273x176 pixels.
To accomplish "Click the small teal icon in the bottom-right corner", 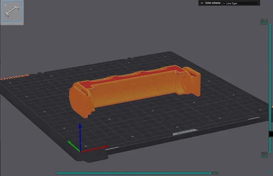I will [269, 172].
